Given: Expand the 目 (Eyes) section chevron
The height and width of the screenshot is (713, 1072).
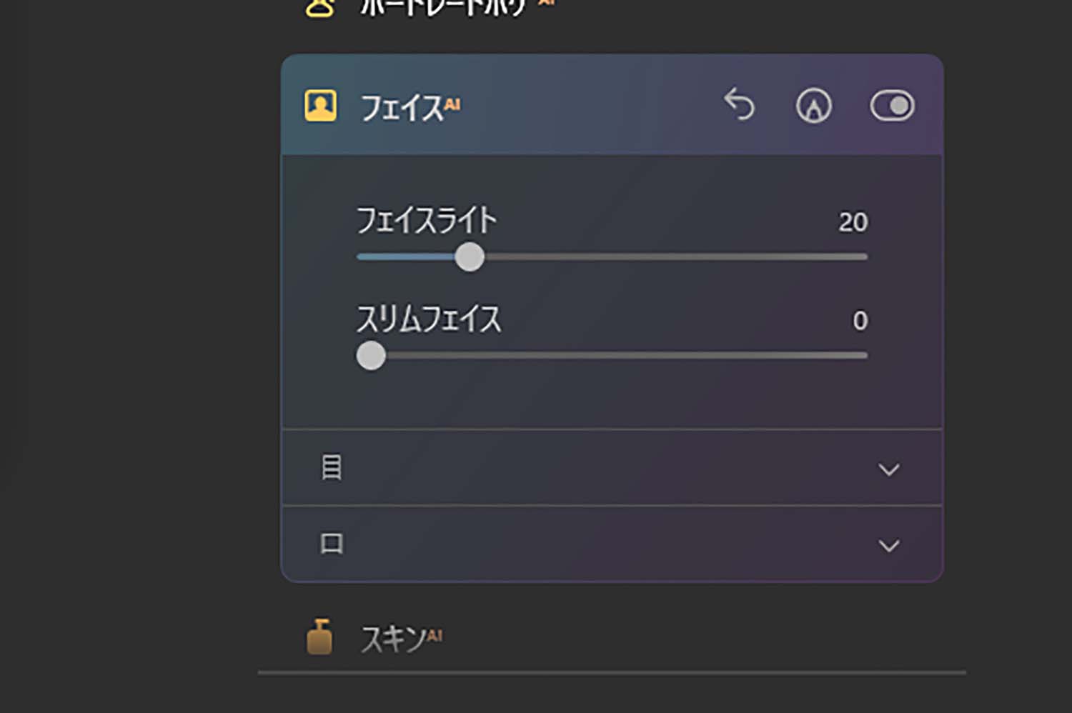Looking at the screenshot, I should (888, 469).
